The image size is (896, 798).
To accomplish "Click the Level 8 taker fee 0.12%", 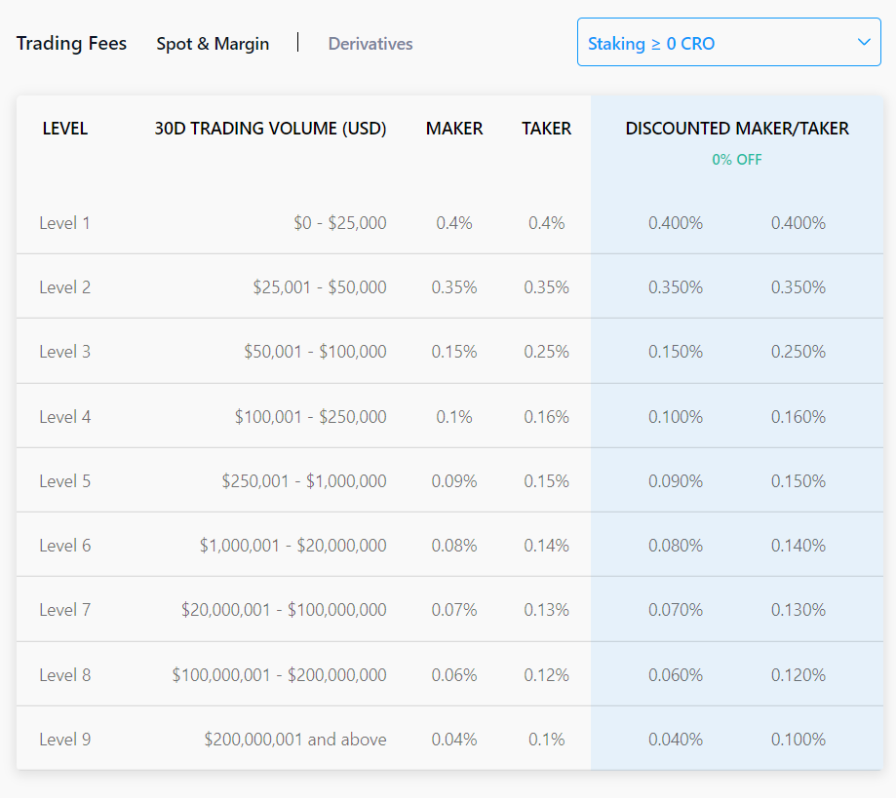I will [x=546, y=675].
